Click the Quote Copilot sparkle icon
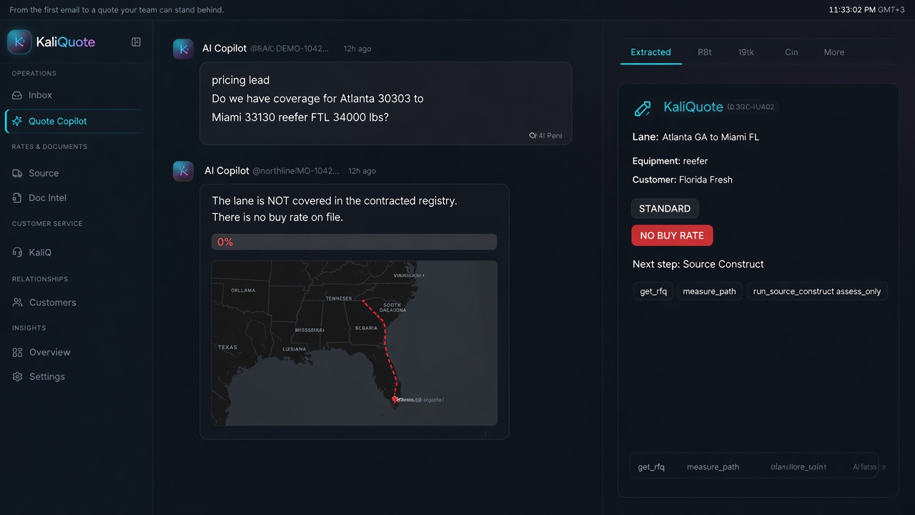 click(18, 121)
